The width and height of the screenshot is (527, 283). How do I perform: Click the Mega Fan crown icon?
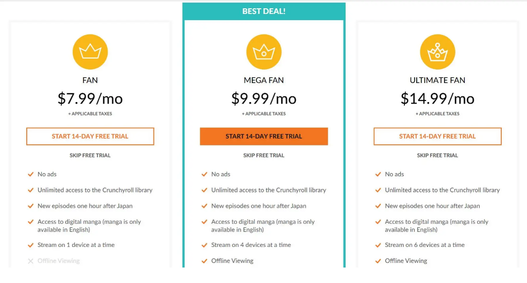[264, 52]
